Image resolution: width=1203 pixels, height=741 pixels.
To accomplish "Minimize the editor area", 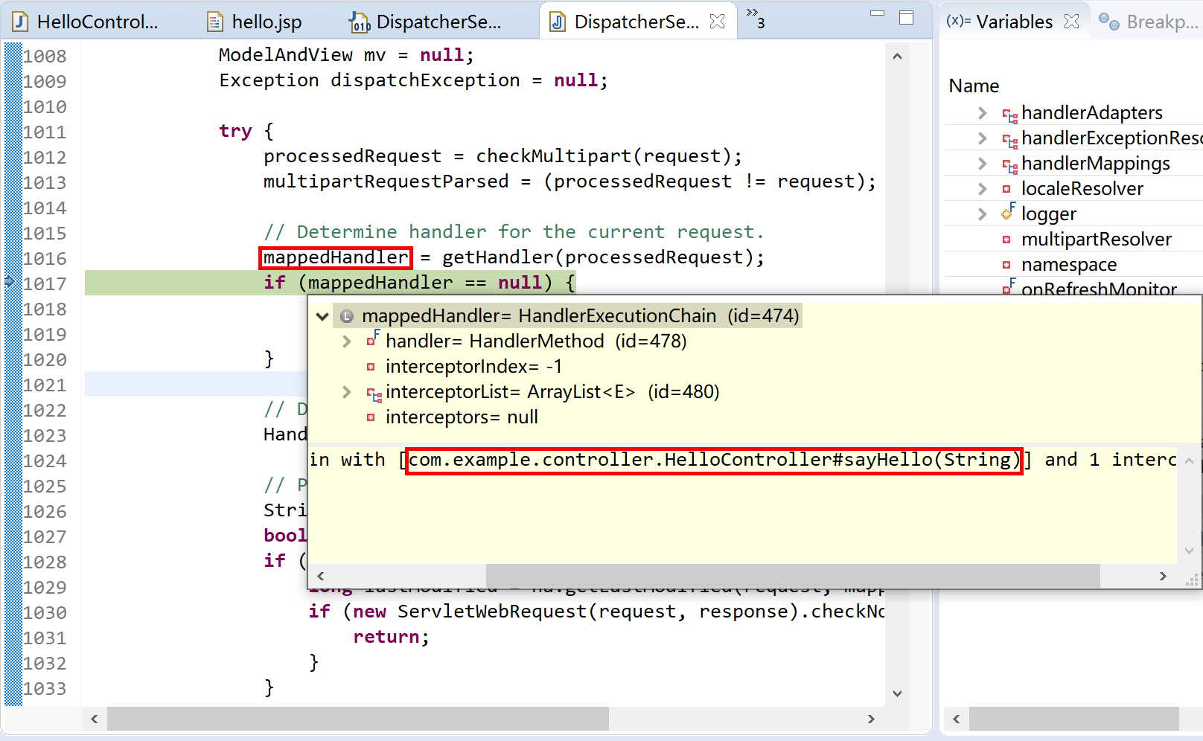I will [x=877, y=13].
